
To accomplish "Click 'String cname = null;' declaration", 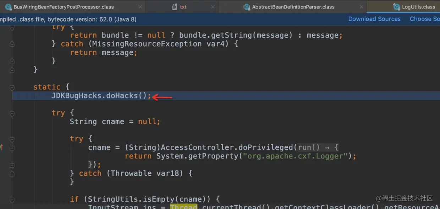I will [x=115, y=122].
